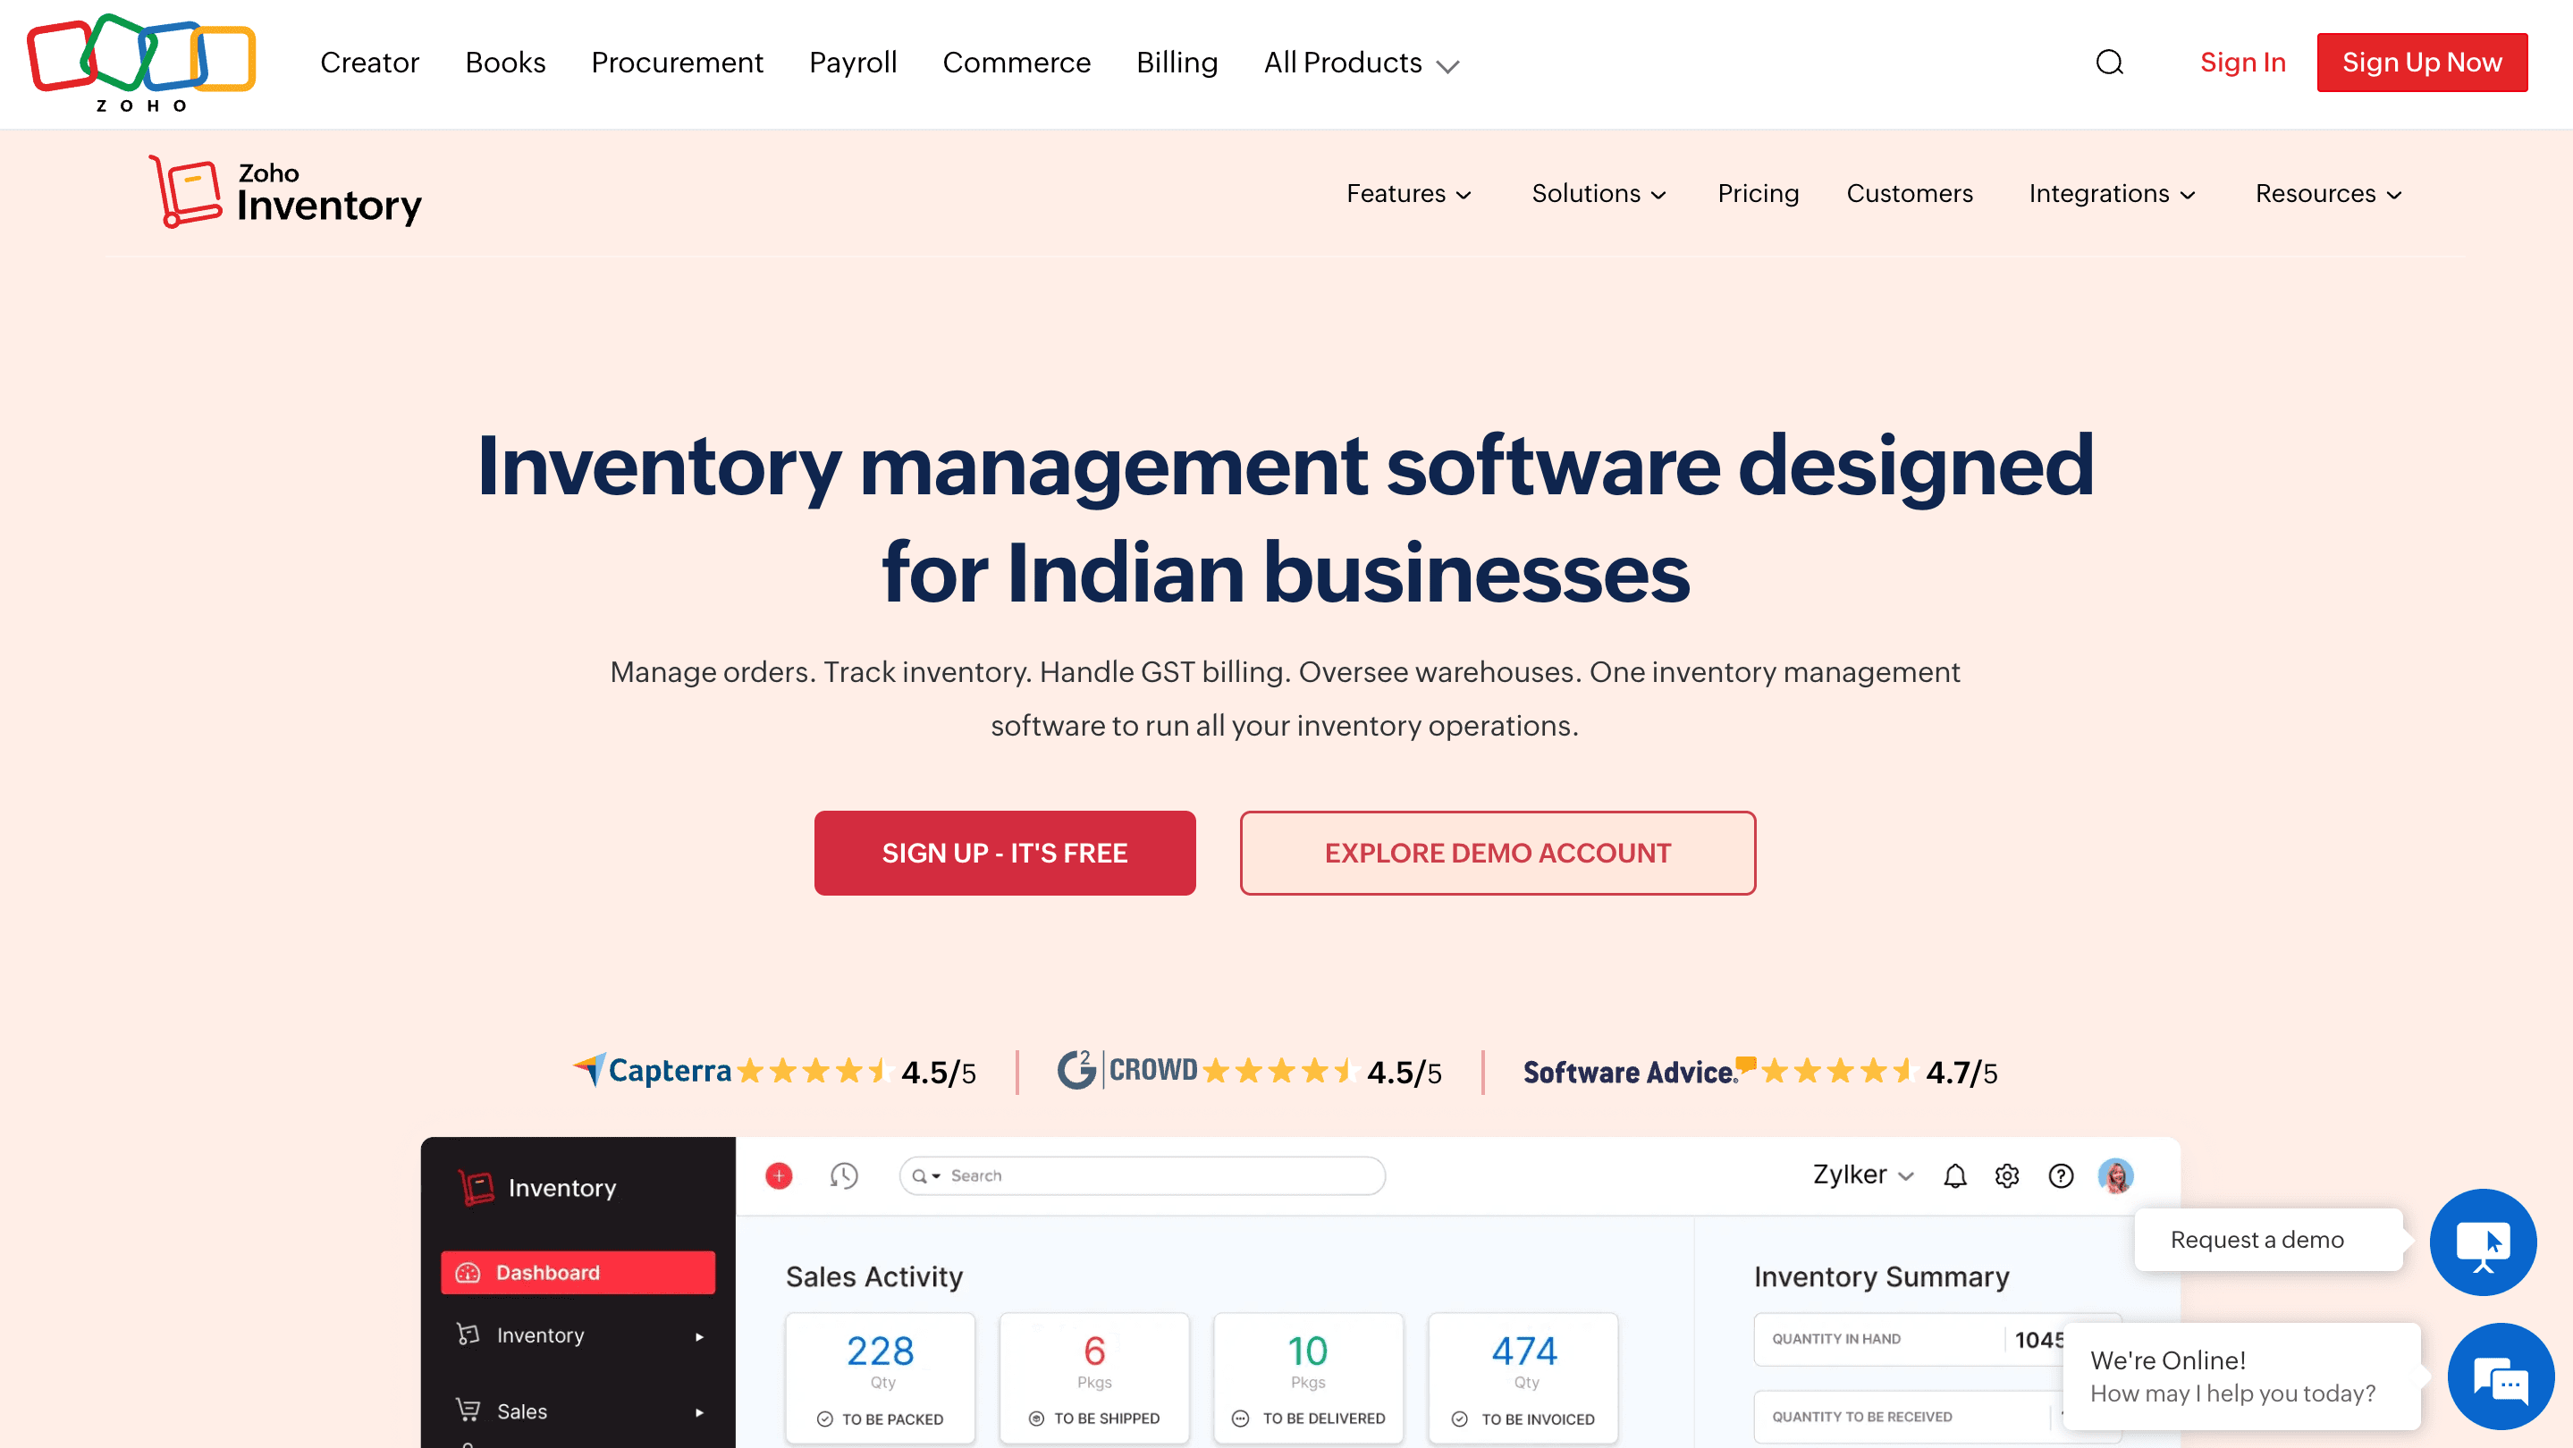Open the live chat support bubble

point(2501,1377)
